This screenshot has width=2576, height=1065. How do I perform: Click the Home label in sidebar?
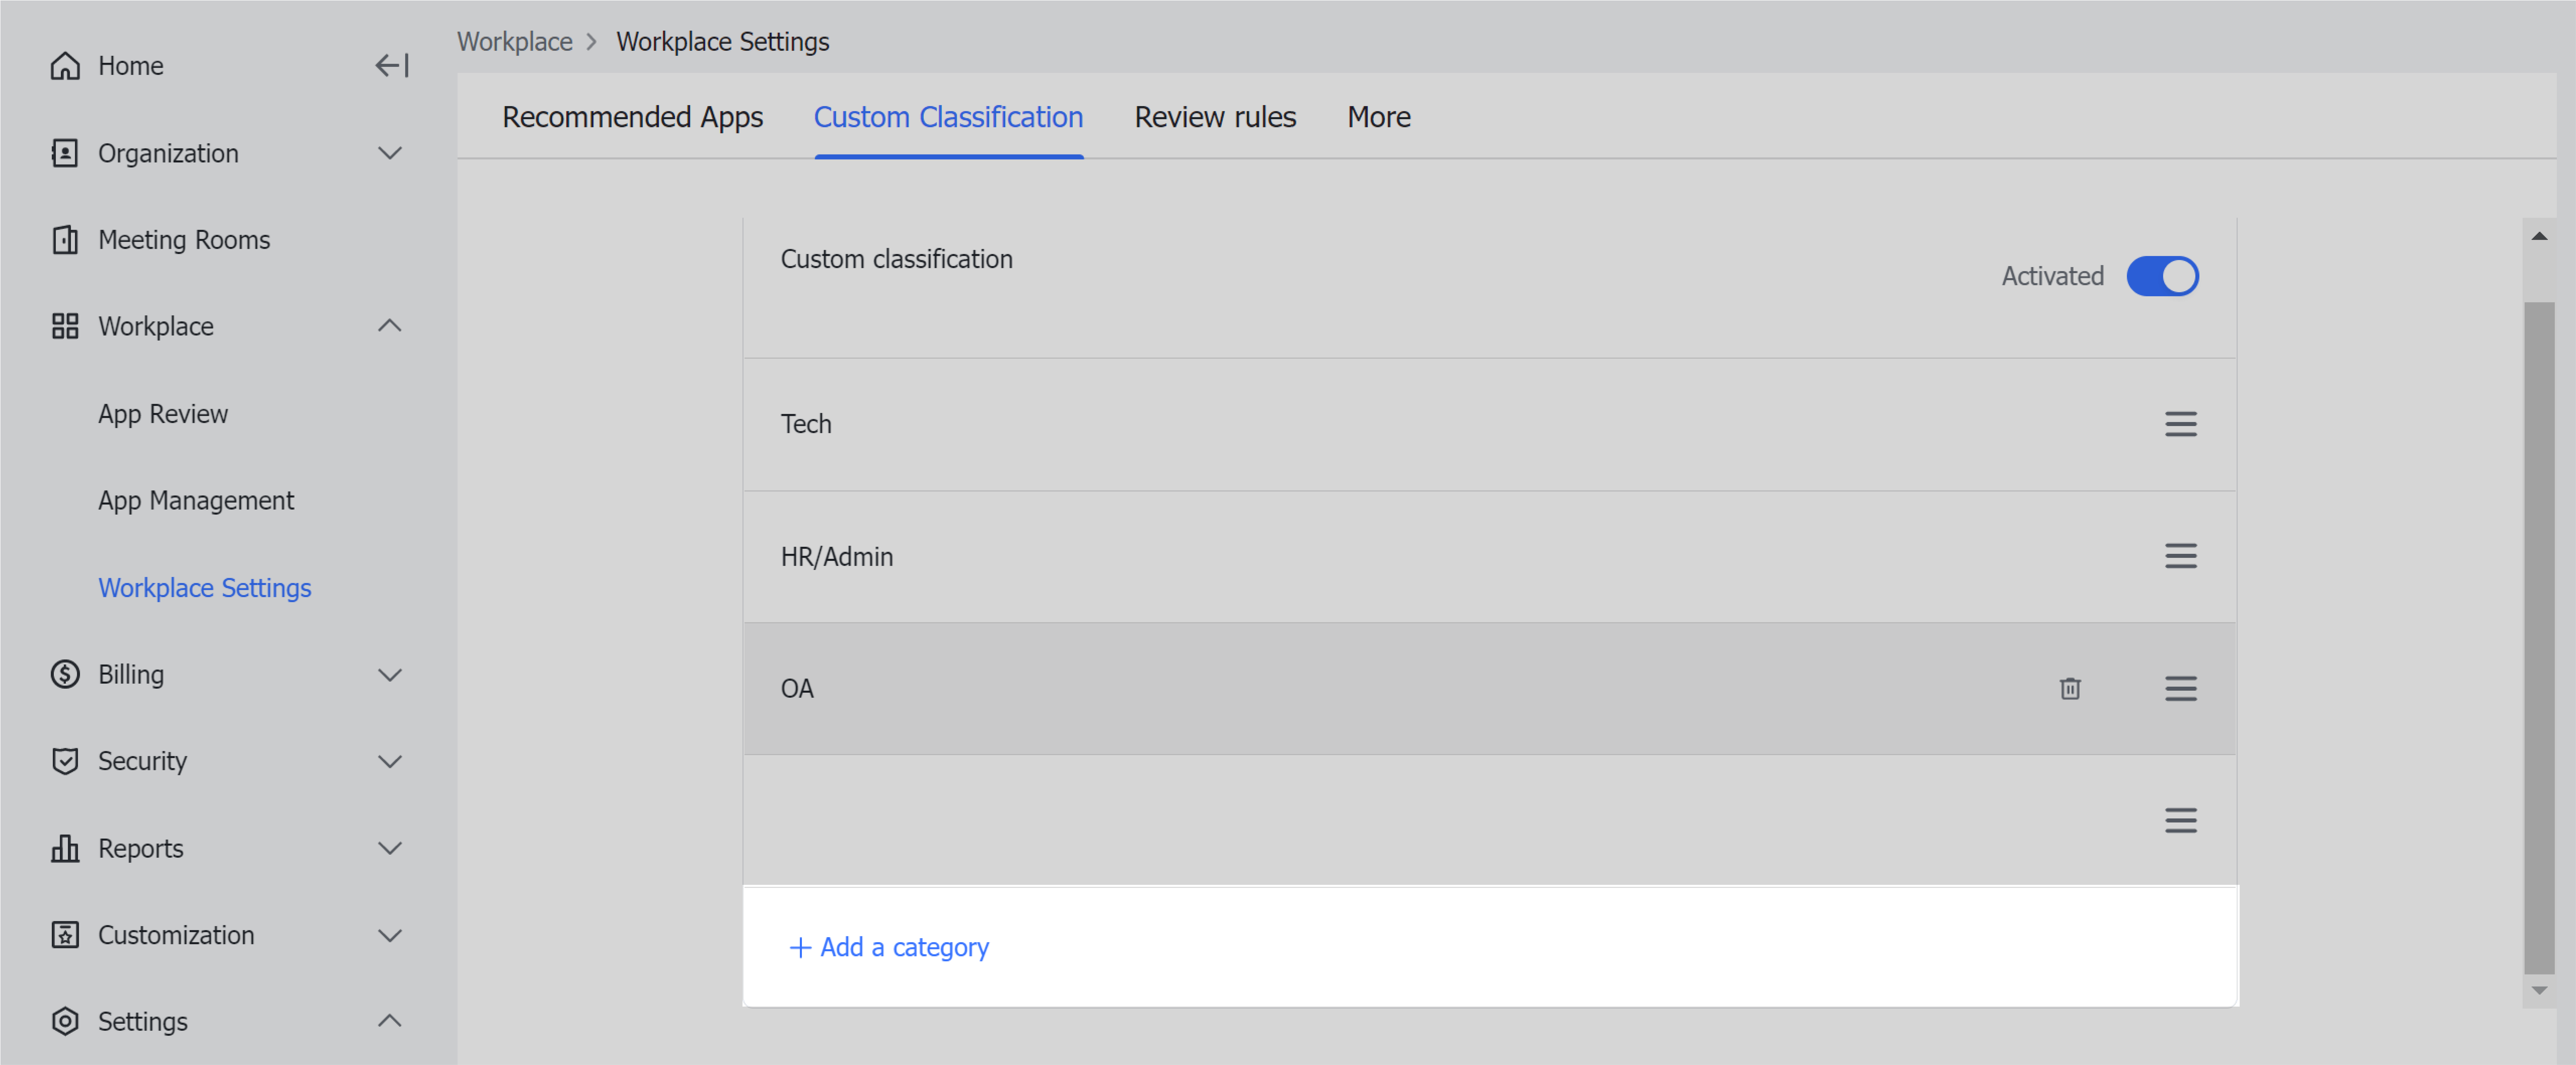pyautogui.click(x=131, y=66)
